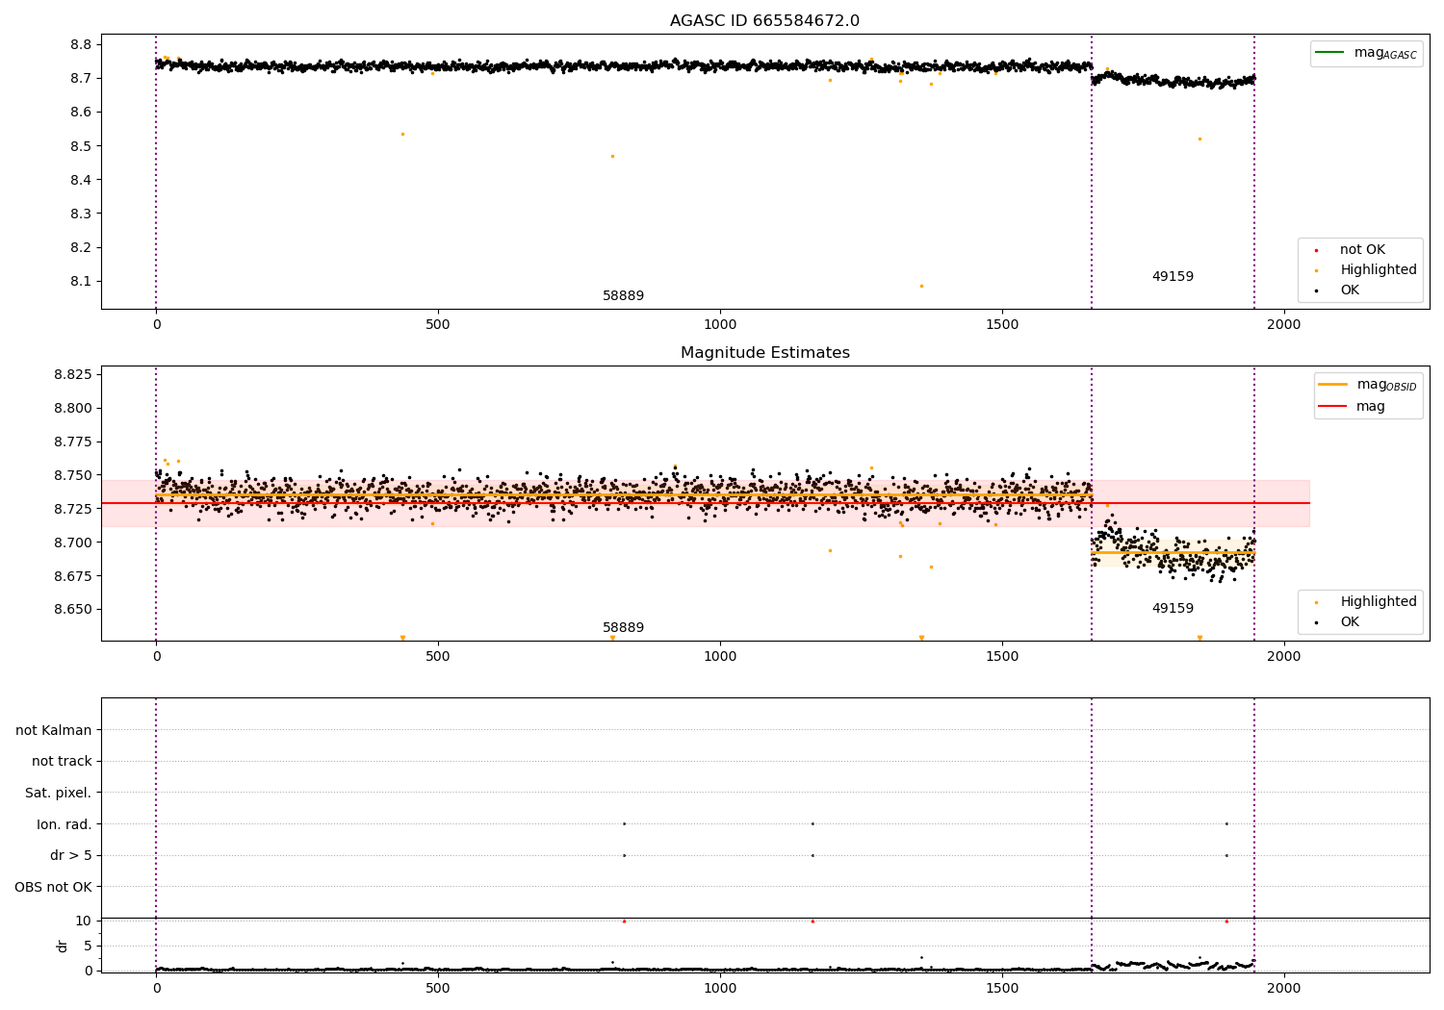The width and height of the screenshot is (1444, 1010).
Task: Click the Ion. rad. dot inside observation 49159
Action: 1226,823
